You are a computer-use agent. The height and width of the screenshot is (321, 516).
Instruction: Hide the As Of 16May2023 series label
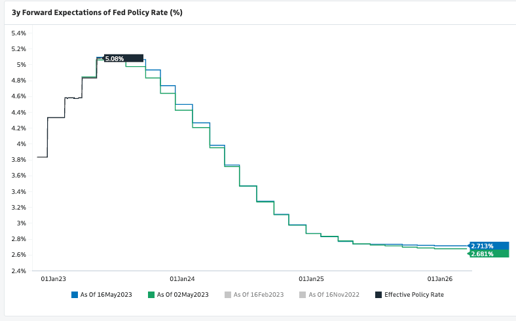click(107, 295)
